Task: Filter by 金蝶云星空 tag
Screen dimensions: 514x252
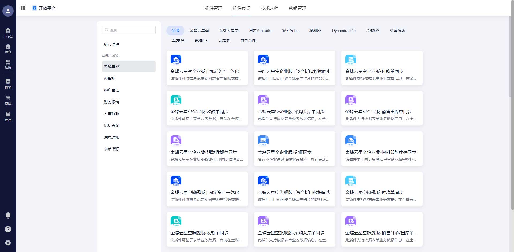Action: click(x=229, y=30)
